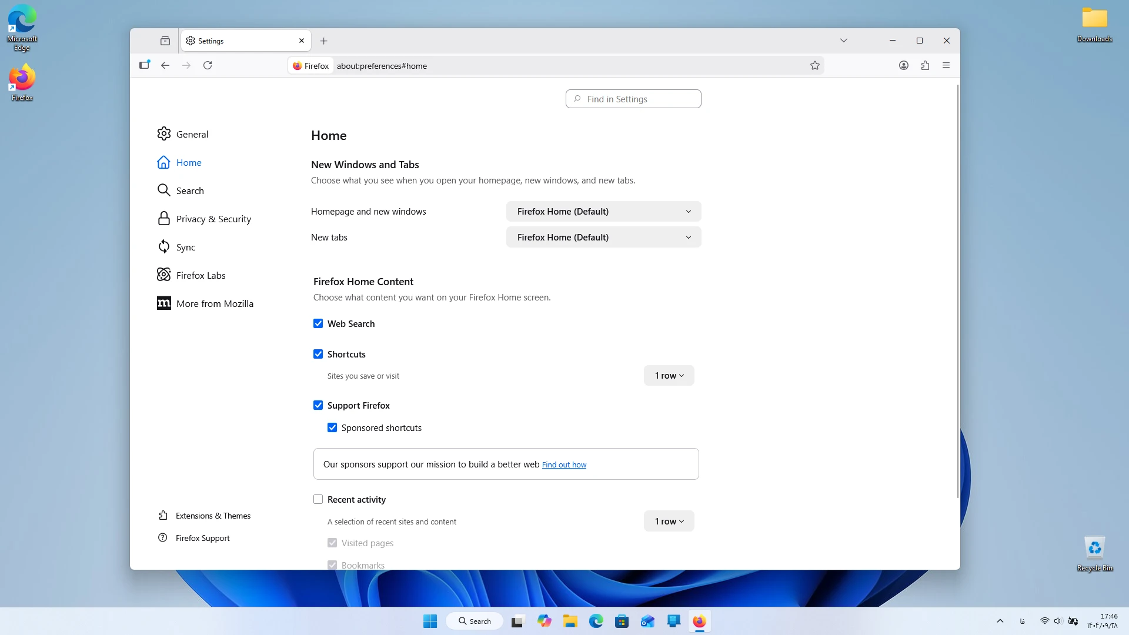The width and height of the screenshot is (1129, 635).
Task: Change Shortcuts row count dropdown
Action: (x=669, y=376)
